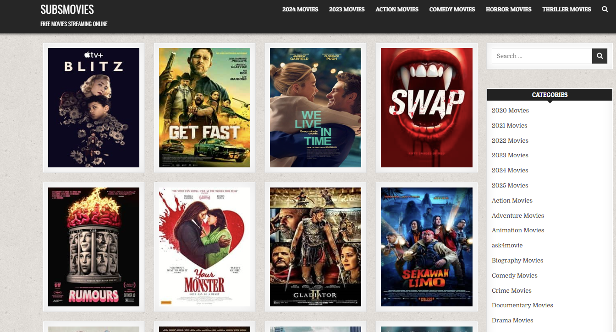Open the ask4movie category link
616x332 pixels.
[507, 245]
